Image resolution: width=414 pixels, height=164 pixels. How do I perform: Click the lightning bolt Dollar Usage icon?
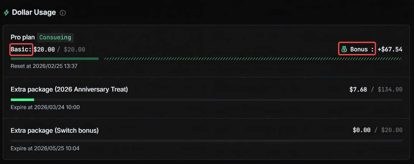click(x=6, y=13)
